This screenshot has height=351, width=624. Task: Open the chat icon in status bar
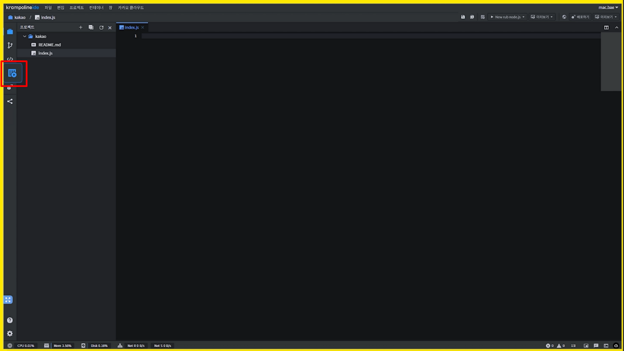point(596,346)
